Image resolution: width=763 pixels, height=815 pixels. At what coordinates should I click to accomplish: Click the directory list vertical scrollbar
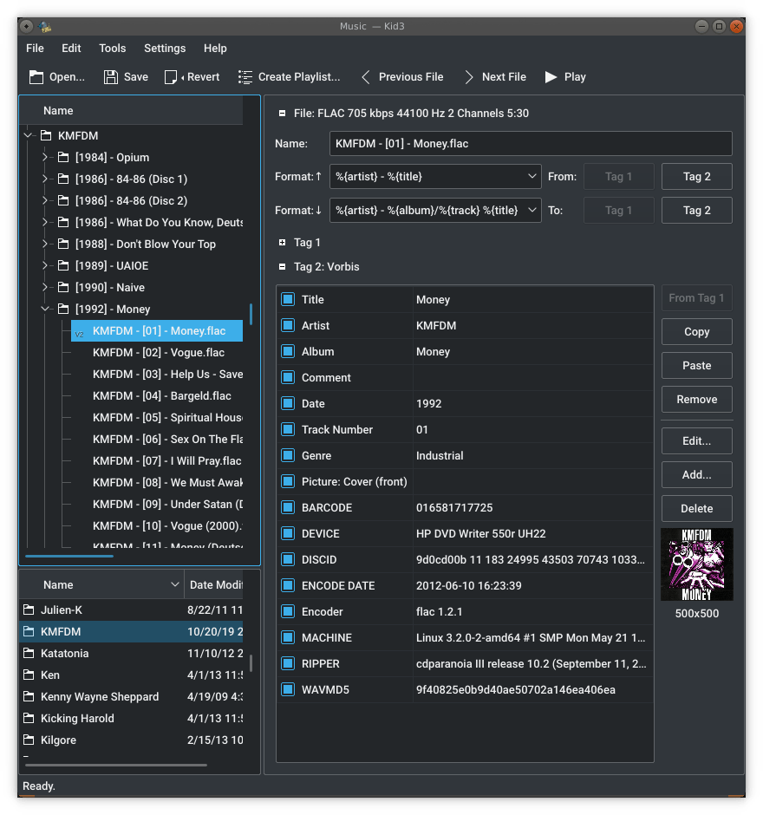[x=251, y=662]
